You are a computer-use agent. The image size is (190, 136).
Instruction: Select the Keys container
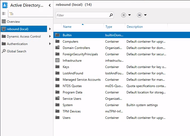coord(122,67)
